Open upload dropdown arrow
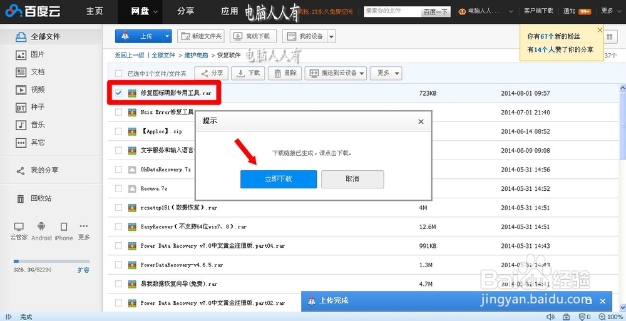Image resolution: width=626 pixels, height=321 pixels. (x=168, y=36)
